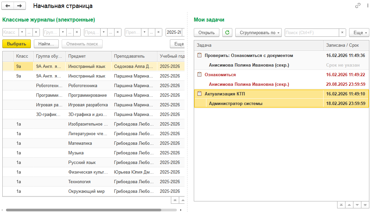The image size is (371, 212).
Task: Click the link icon near top right
Action: pos(358,6)
